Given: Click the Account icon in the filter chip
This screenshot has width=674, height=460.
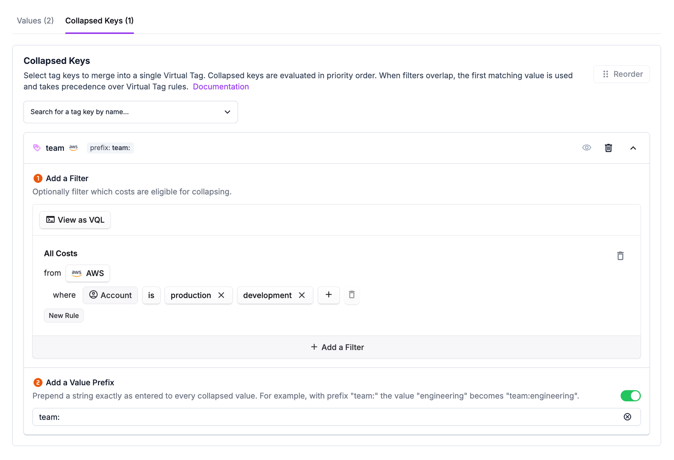Looking at the screenshot, I should (x=93, y=295).
